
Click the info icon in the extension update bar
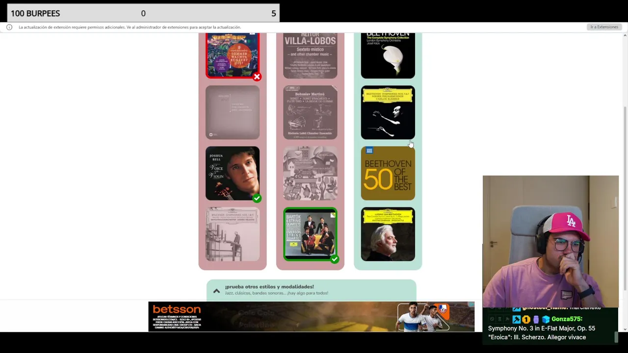click(9, 27)
